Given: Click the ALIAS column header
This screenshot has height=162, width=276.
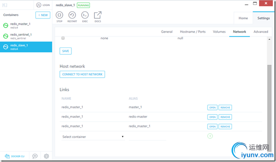Looking at the screenshot, I should [133, 98].
